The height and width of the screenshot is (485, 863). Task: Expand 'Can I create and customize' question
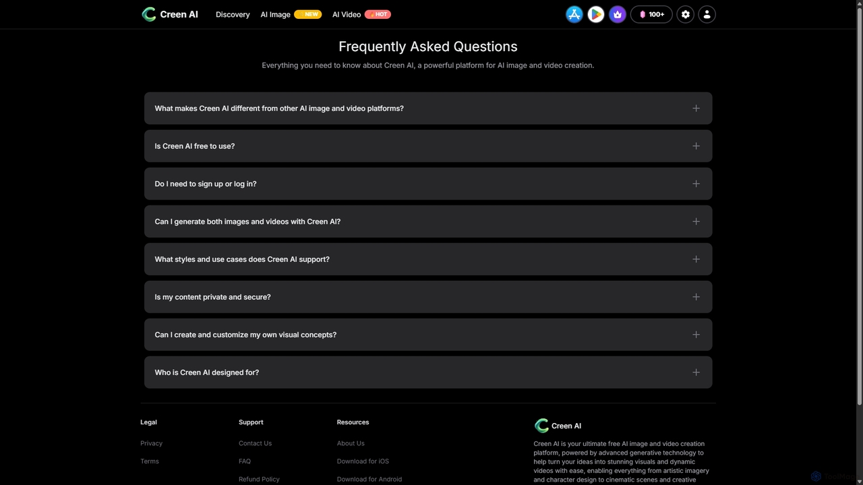[428, 335]
